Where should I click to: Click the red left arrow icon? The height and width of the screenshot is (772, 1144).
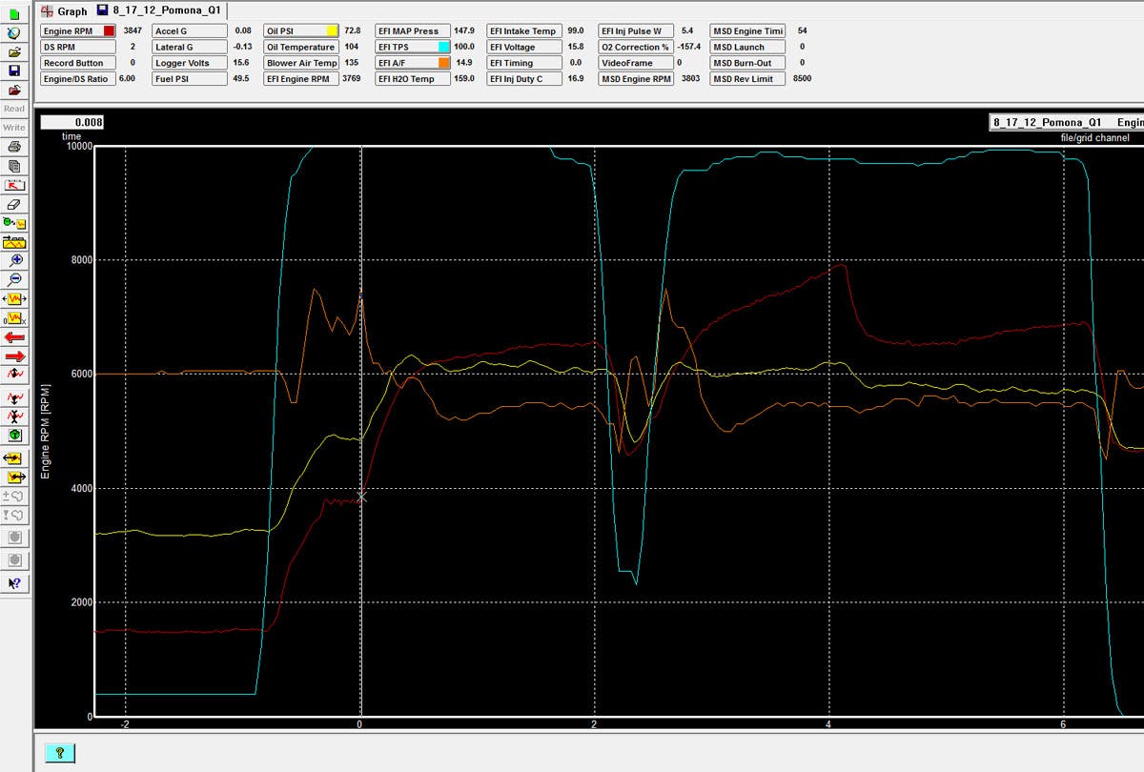pos(14,336)
